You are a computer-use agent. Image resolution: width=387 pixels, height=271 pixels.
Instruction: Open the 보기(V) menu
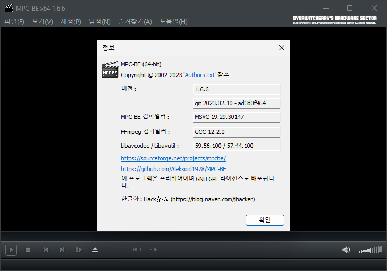[x=43, y=21]
